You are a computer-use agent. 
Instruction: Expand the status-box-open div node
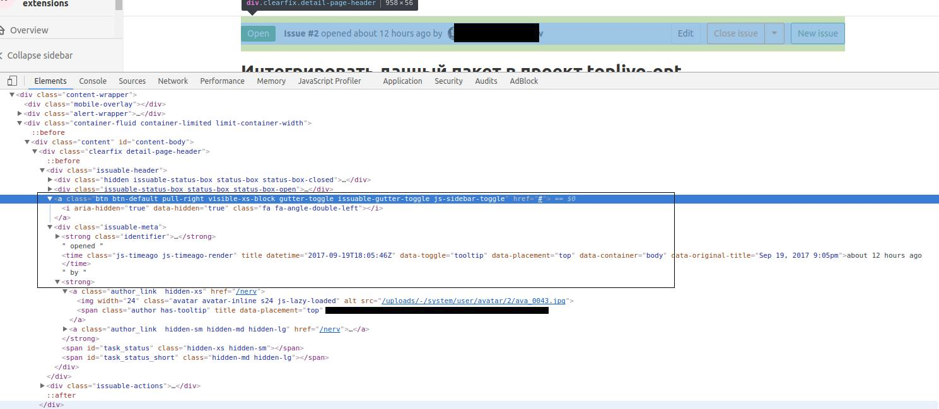50,189
